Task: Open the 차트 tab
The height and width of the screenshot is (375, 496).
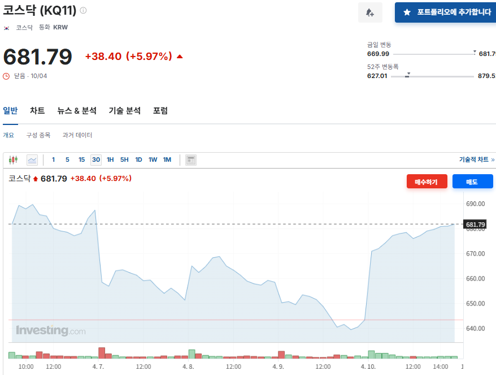Action: pyautogui.click(x=37, y=111)
